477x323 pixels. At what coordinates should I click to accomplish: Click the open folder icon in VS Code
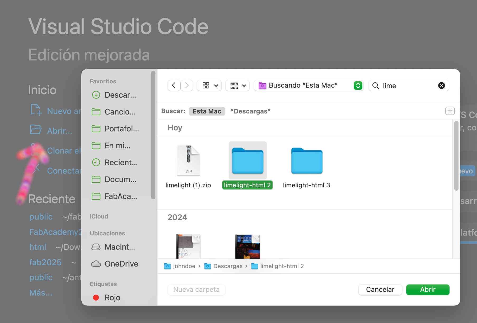tap(36, 129)
